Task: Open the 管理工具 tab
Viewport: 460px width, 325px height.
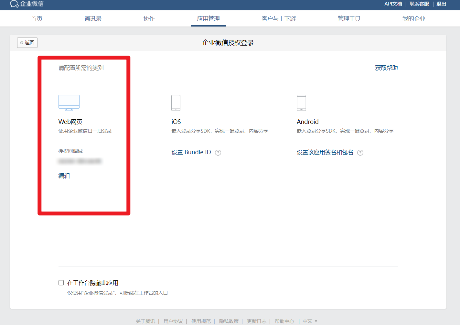Action: tap(349, 18)
